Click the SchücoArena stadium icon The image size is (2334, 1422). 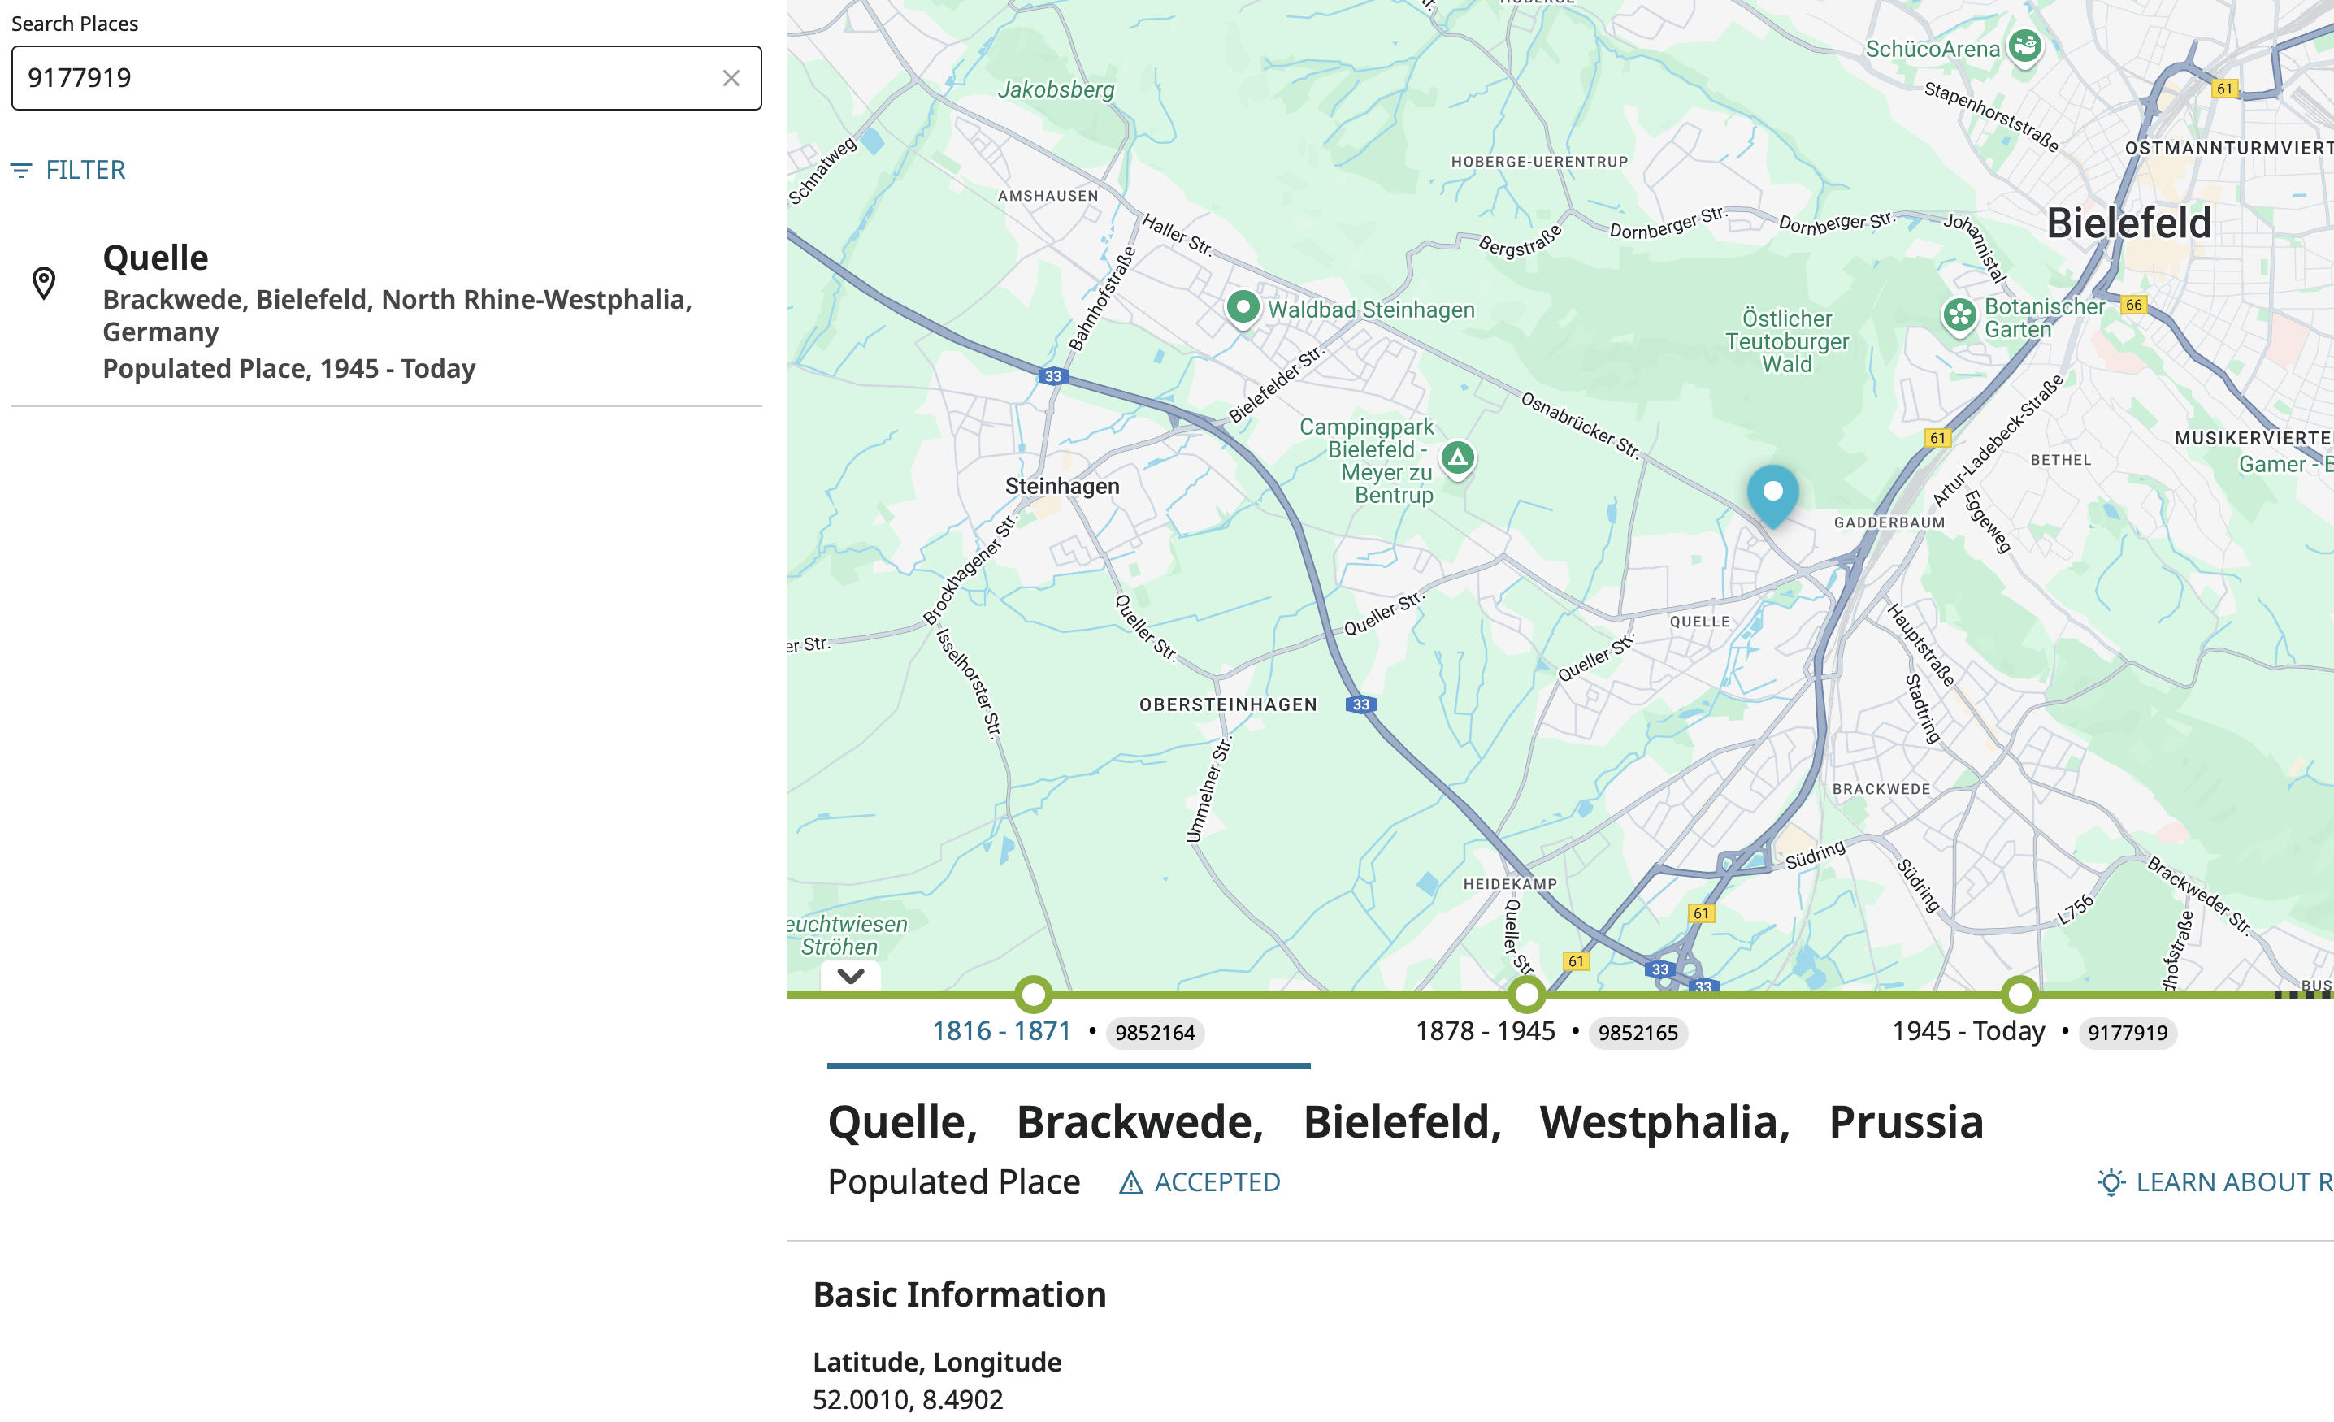(2024, 46)
